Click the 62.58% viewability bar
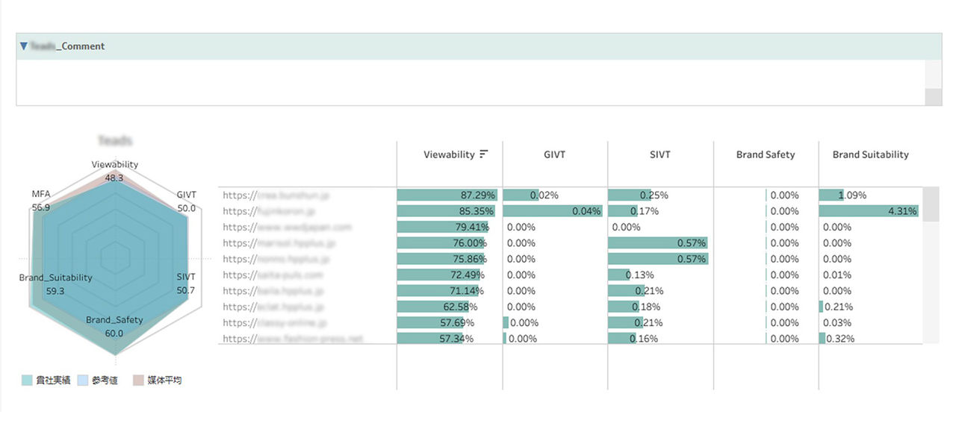Image resolution: width=956 pixels, height=426 pixels. 433,307
